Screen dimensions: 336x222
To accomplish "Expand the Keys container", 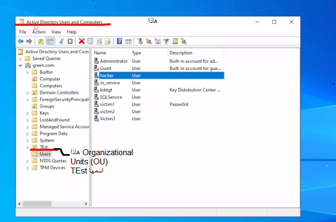I will tap(27, 113).
